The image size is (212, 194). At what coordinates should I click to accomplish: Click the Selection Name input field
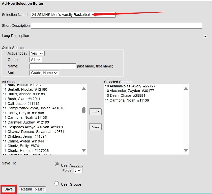73,15
